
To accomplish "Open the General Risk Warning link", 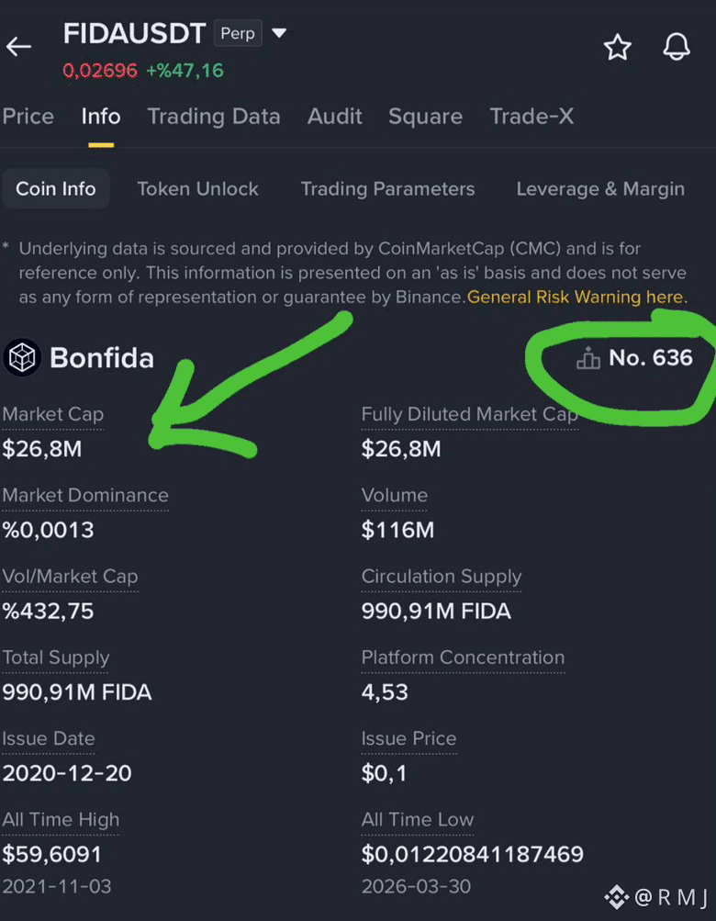I will [x=576, y=297].
